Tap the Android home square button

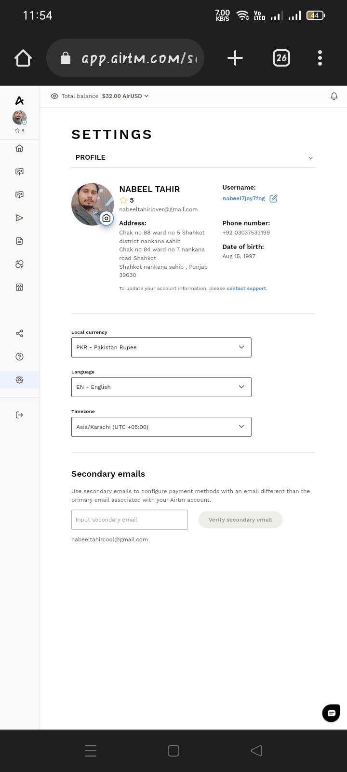173,750
